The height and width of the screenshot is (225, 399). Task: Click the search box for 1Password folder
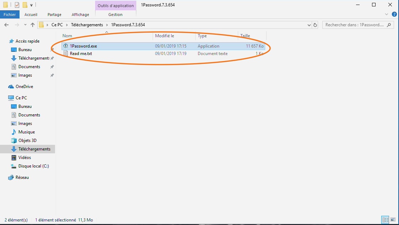[x=354, y=25]
